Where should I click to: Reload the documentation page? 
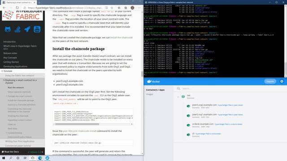click(17, 8)
